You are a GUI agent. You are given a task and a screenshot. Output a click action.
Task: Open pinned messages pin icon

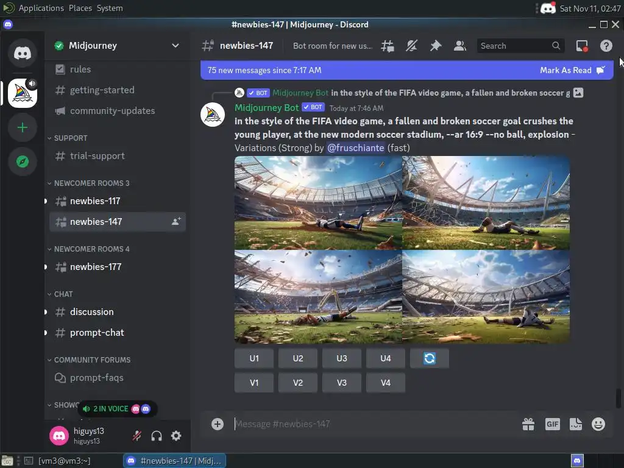tap(436, 46)
